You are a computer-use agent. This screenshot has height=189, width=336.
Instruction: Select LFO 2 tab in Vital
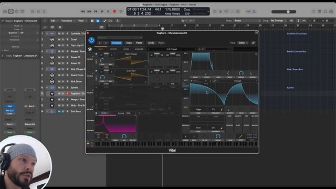[185, 89]
